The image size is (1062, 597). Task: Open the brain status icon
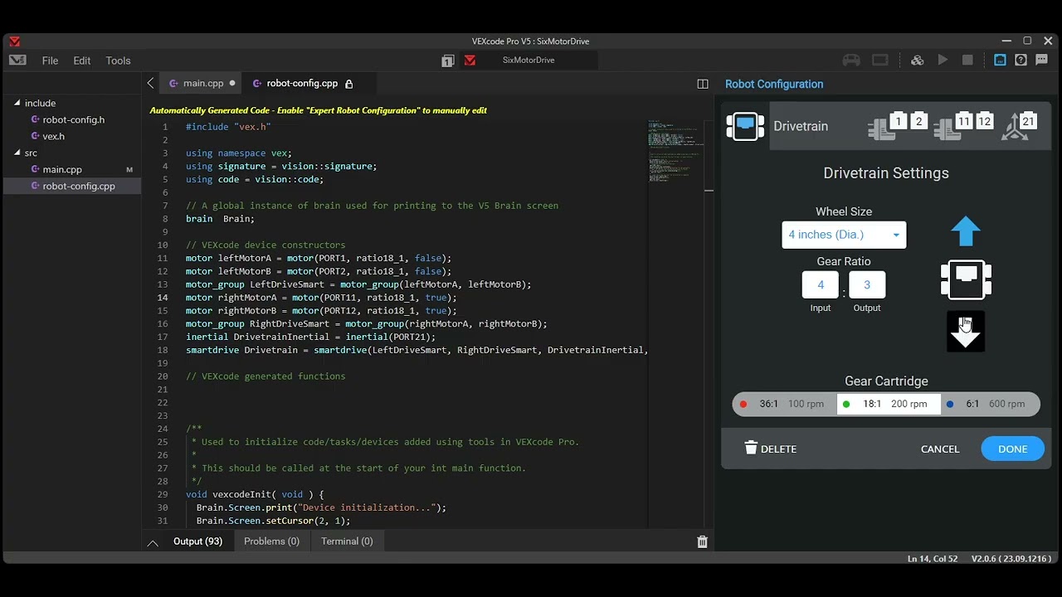[x=880, y=60]
